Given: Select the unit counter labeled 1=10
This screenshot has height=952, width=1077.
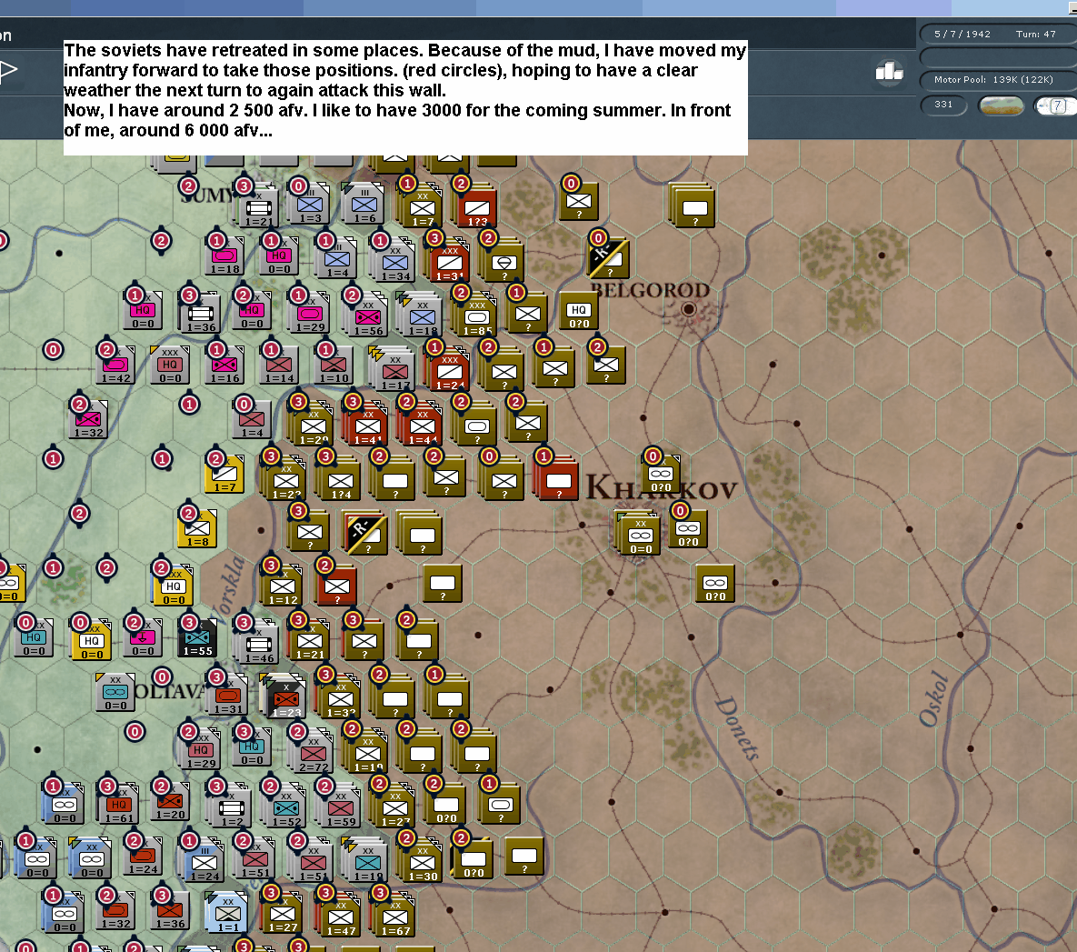Looking at the screenshot, I should 334,365.
